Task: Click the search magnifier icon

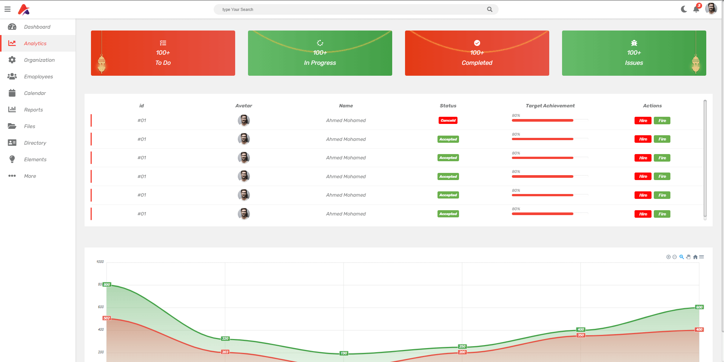Action: click(x=490, y=9)
